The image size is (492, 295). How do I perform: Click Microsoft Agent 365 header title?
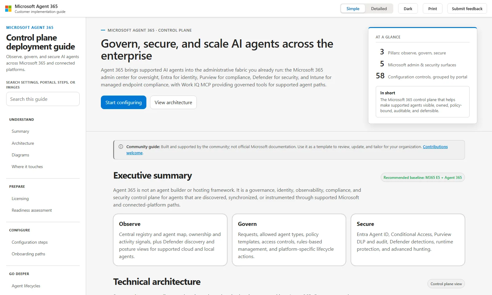pos(36,6)
